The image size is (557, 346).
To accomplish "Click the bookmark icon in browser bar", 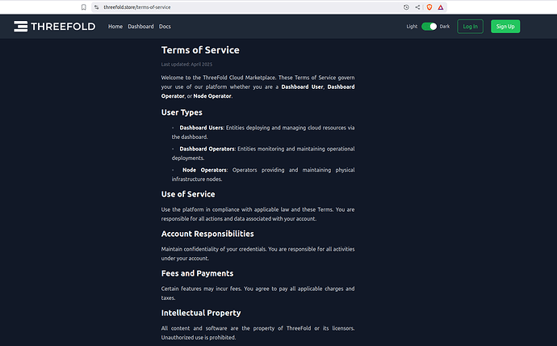I will coord(83,7).
